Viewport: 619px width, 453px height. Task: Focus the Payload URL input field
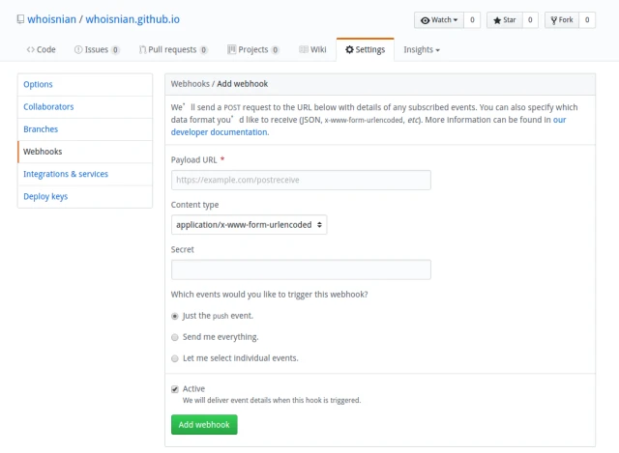[301, 180]
